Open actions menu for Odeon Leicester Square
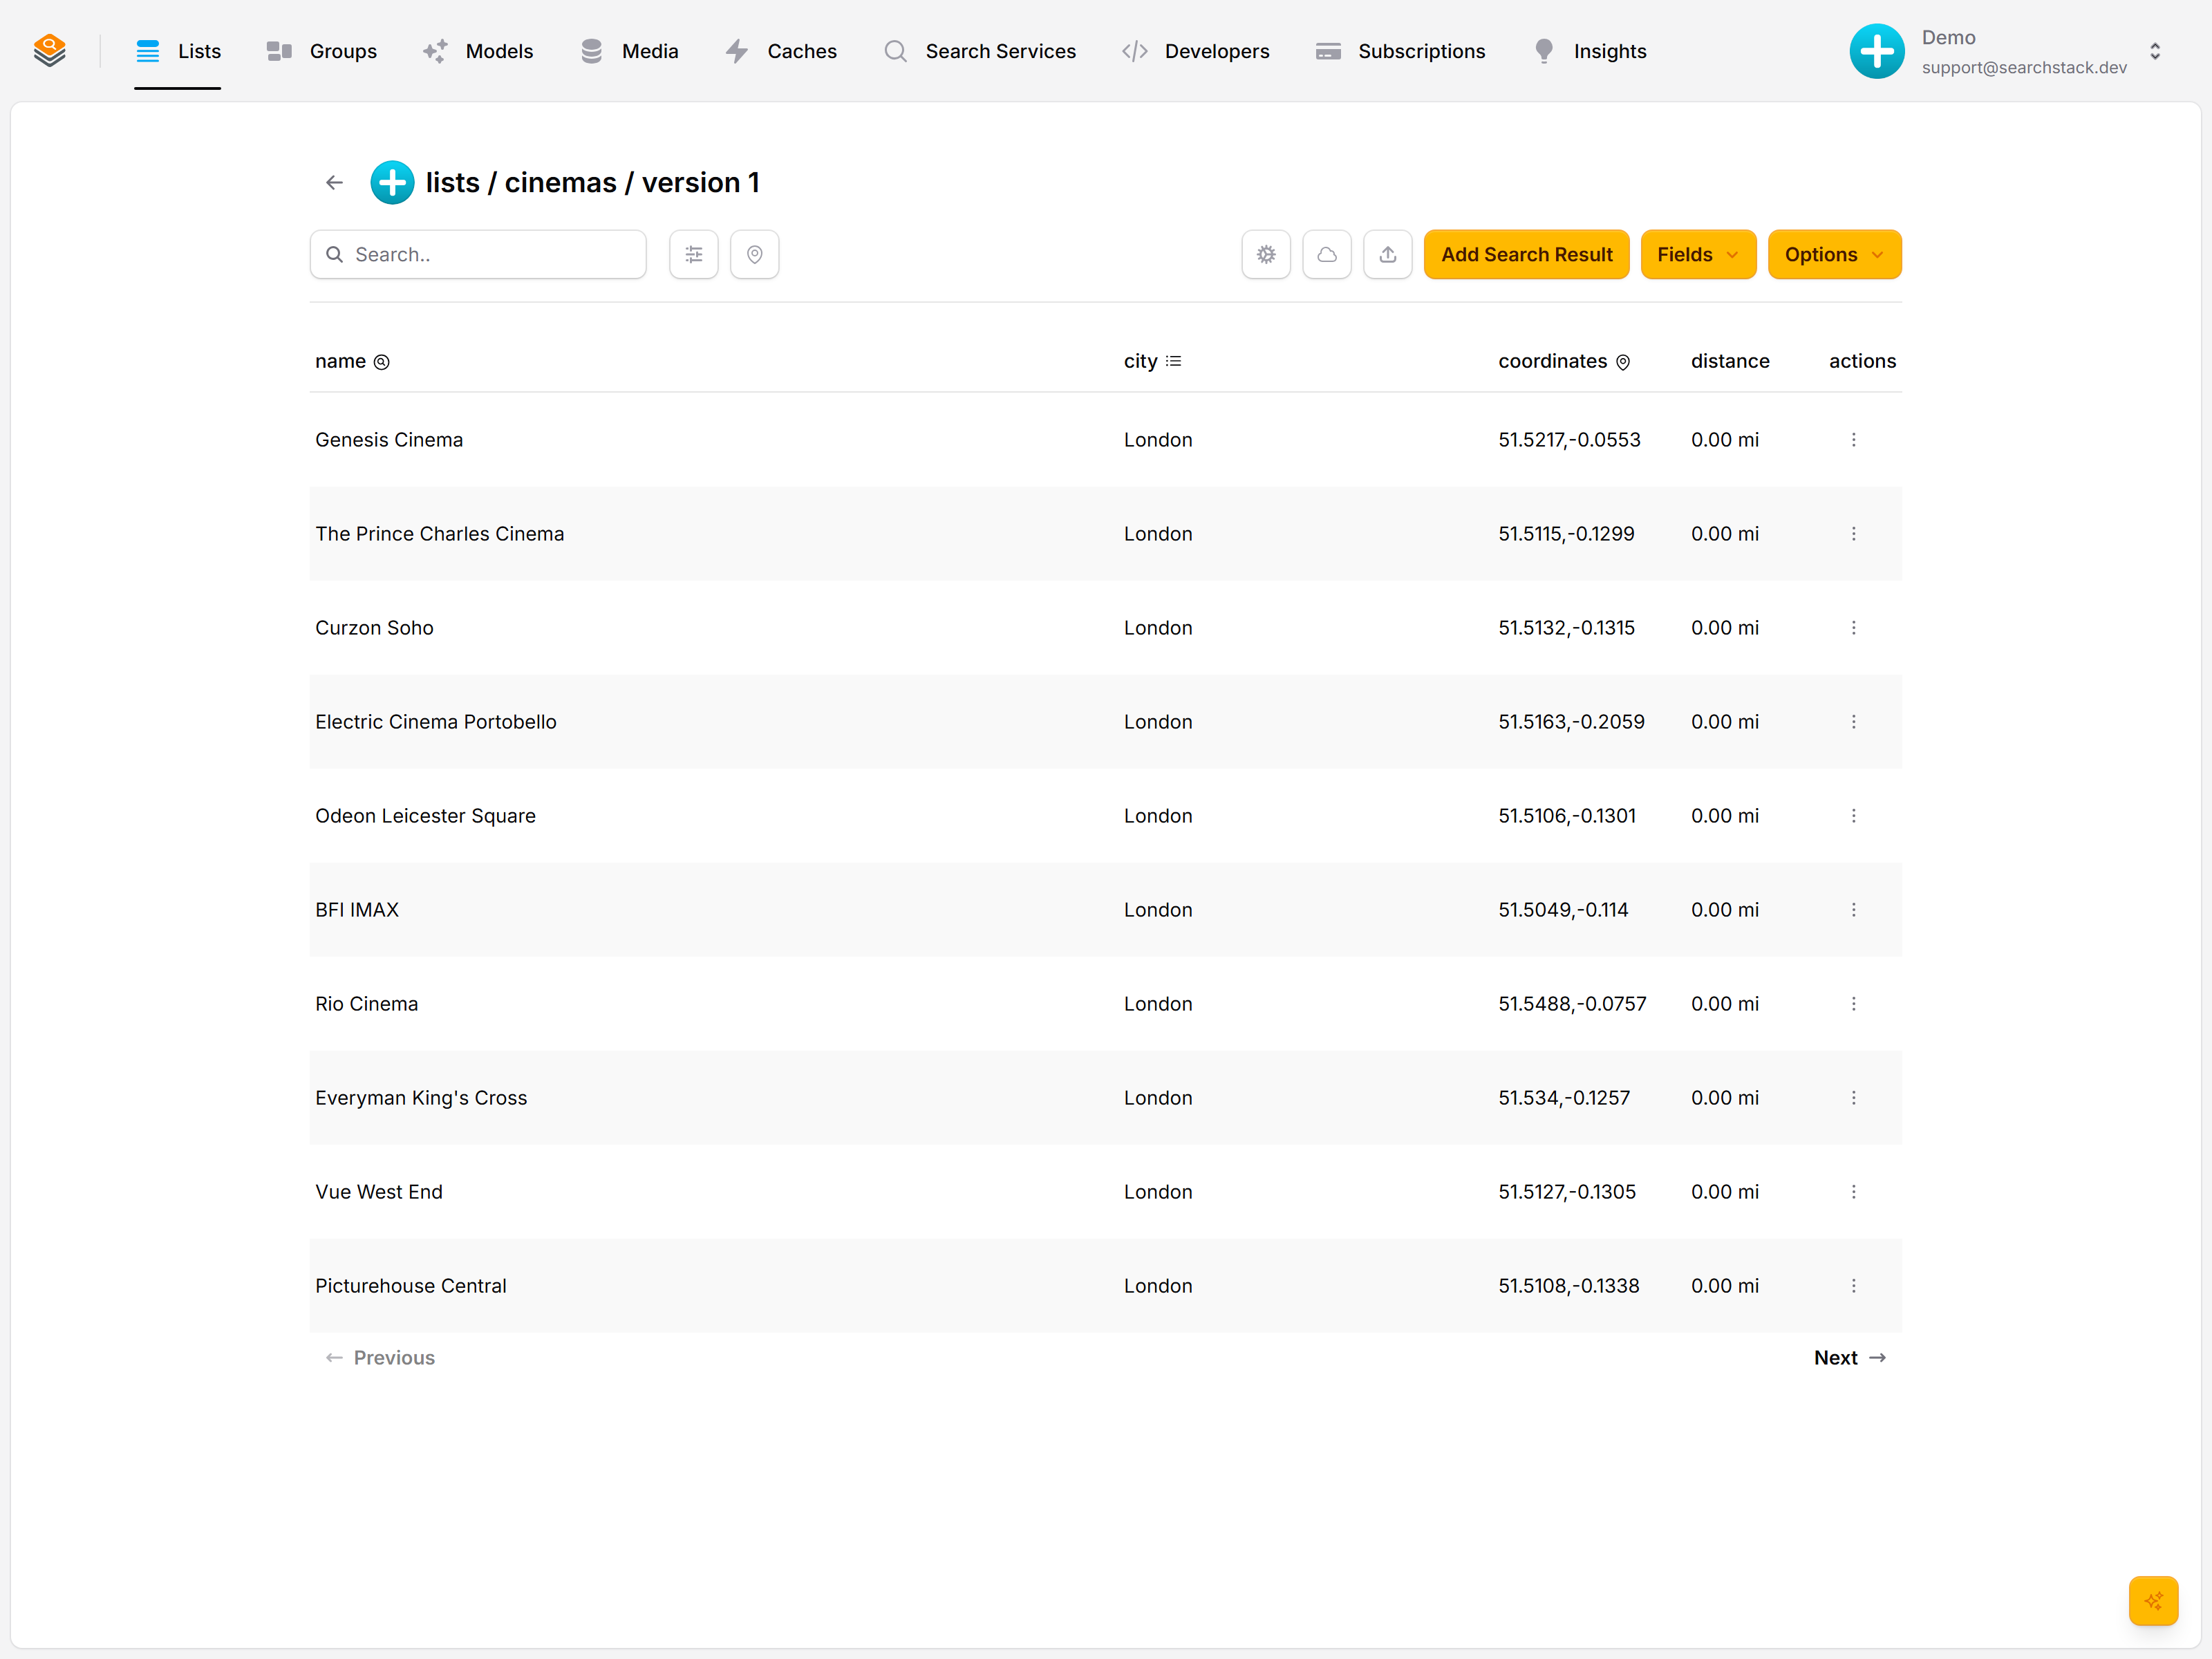This screenshot has height=1659, width=2212. click(1853, 816)
